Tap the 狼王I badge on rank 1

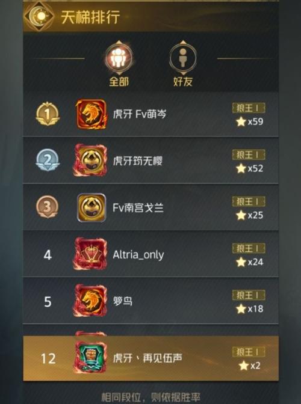pos(249,108)
